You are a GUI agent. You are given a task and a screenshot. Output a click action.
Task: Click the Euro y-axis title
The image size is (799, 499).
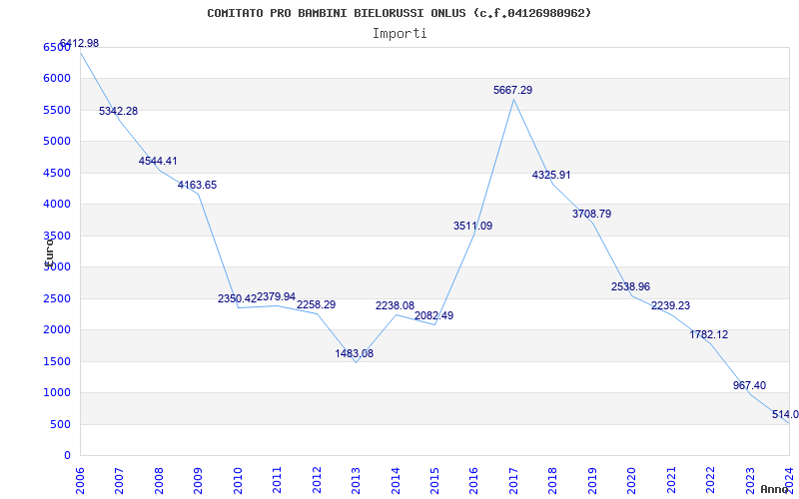(x=48, y=251)
